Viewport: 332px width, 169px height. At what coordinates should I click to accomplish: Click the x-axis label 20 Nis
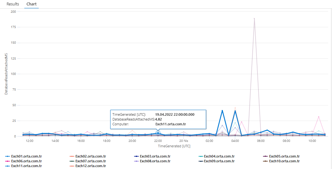coord(184,140)
